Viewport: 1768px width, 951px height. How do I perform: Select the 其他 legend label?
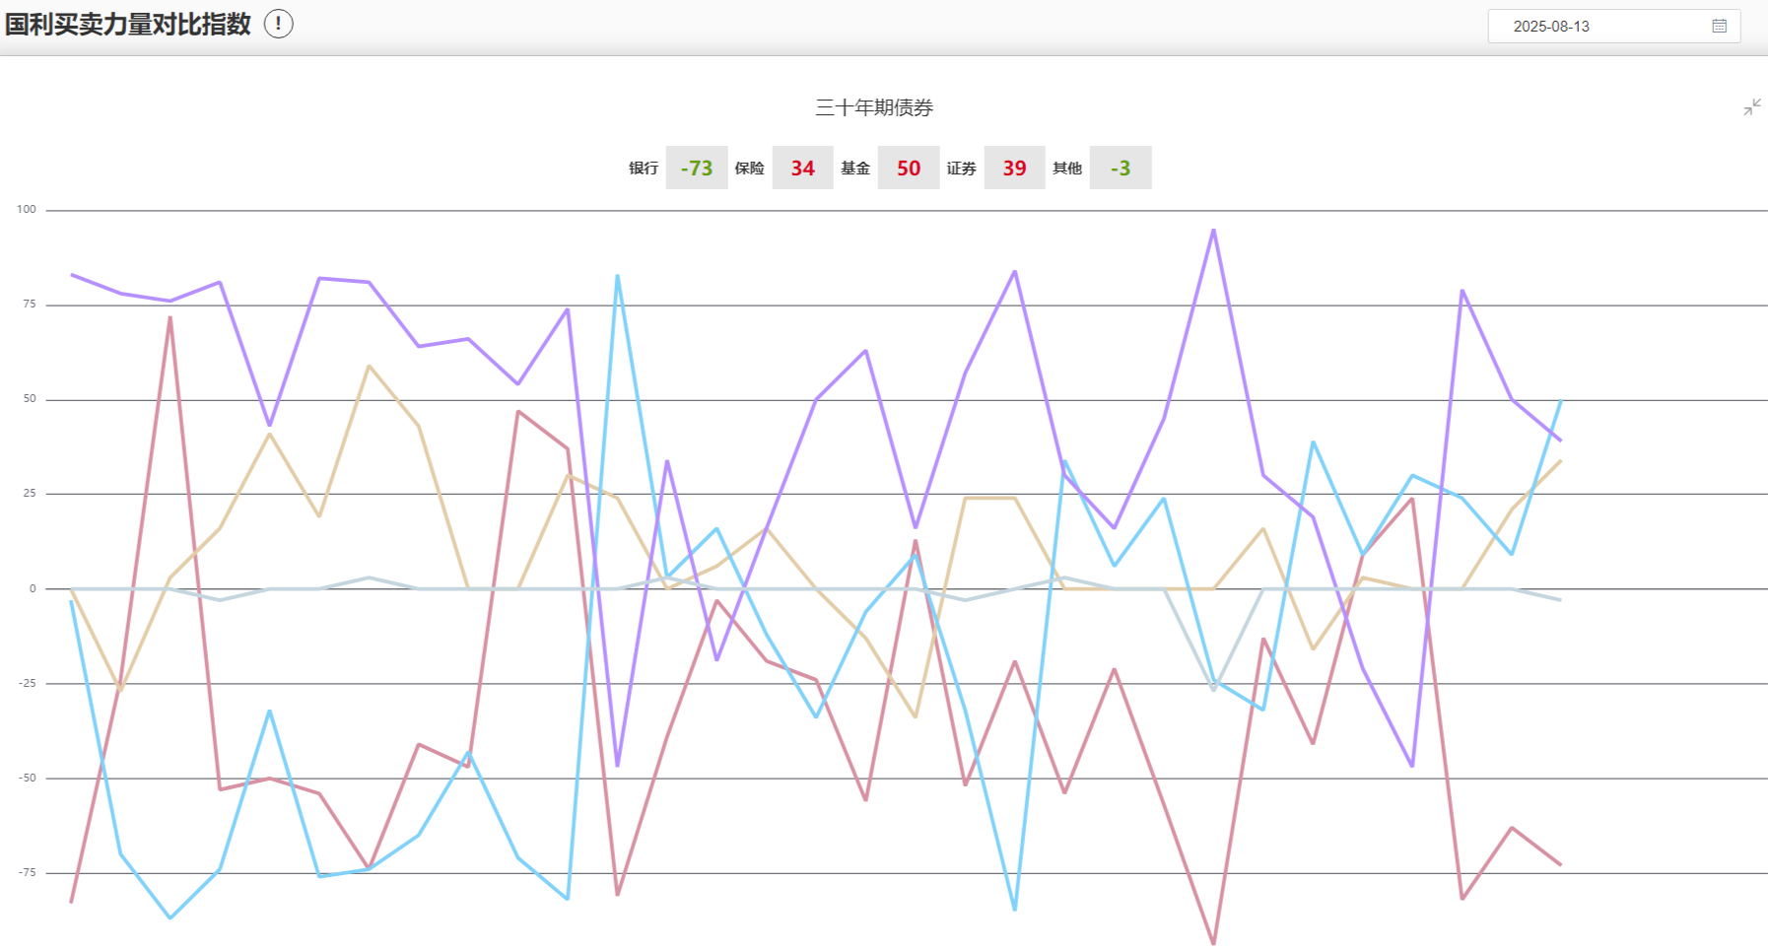pyautogui.click(x=1066, y=169)
